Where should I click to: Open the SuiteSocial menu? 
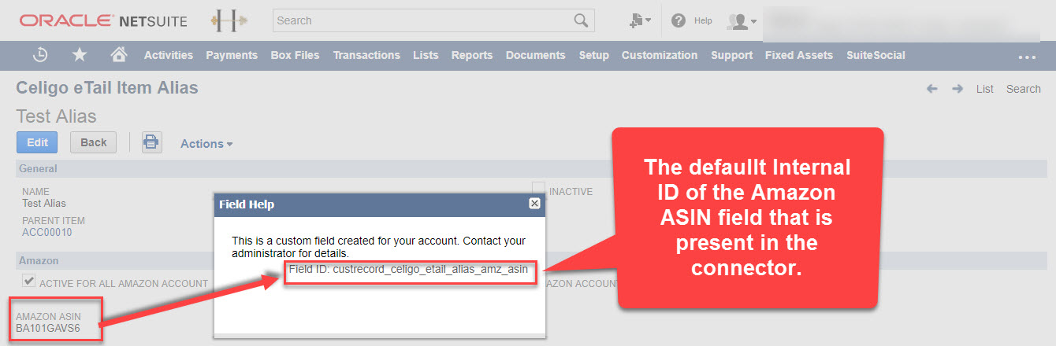[876, 55]
